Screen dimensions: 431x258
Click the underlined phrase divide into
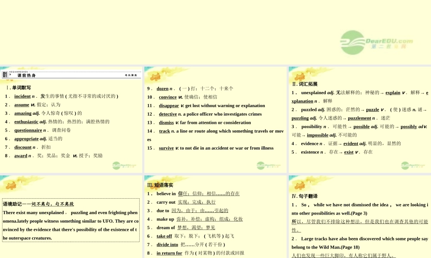click(167, 245)
